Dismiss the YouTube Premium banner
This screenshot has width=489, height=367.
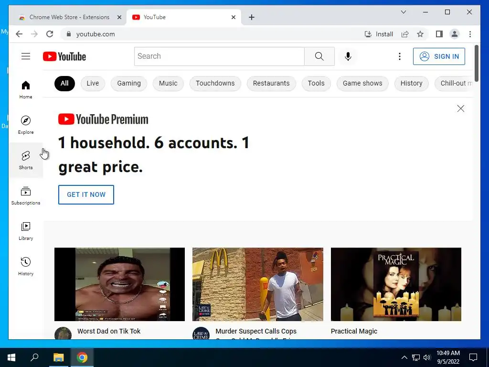461,108
